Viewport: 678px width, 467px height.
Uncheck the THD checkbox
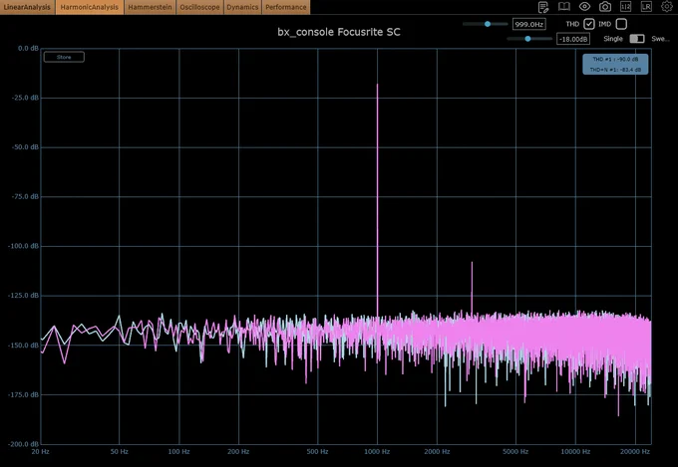tap(589, 24)
